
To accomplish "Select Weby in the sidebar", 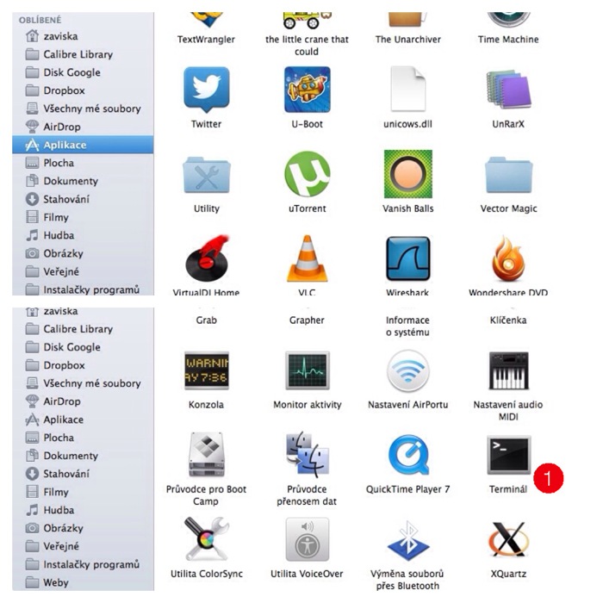I will pos(56,582).
